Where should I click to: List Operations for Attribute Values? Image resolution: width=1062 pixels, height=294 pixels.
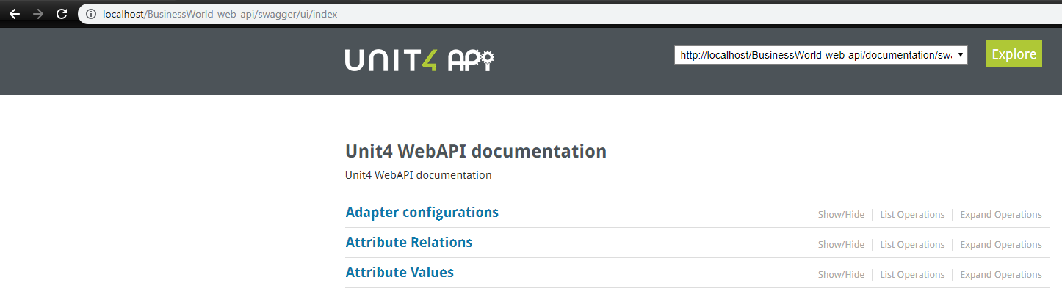pyautogui.click(x=912, y=275)
